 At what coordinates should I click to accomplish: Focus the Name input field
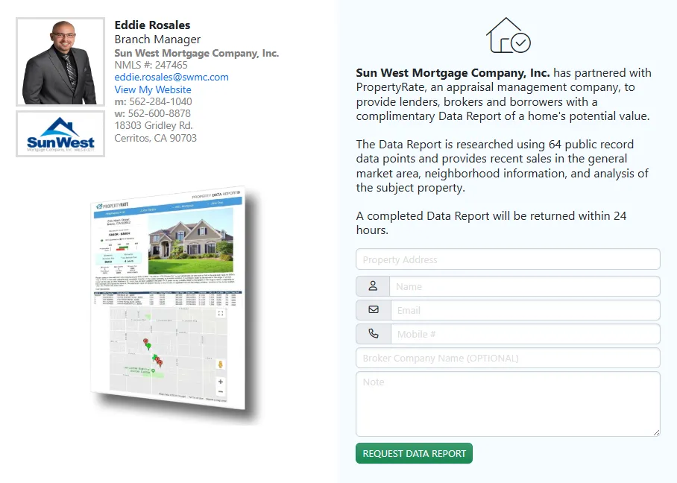pos(525,286)
